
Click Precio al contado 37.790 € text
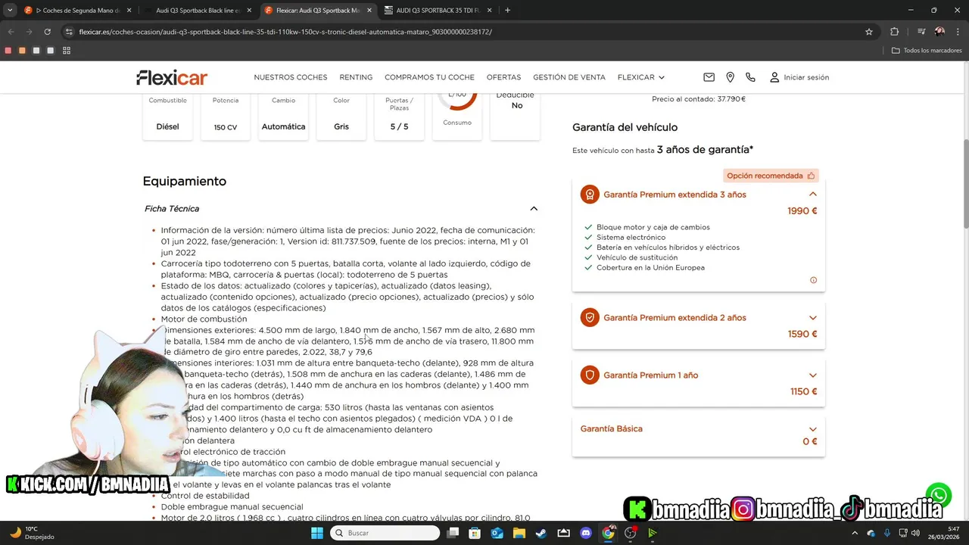tap(699, 99)
